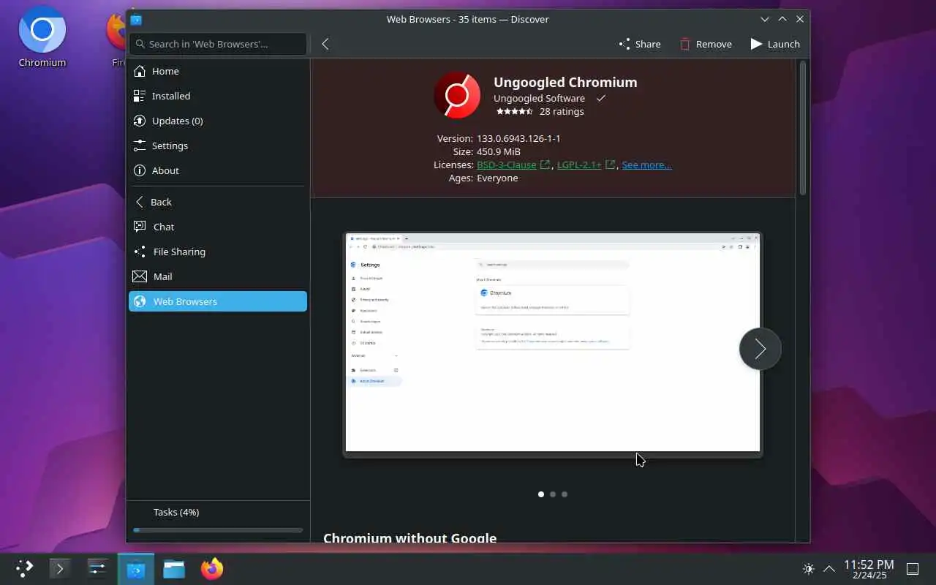Open the BSD-3-Clause license link

click(x=507, y=165)
